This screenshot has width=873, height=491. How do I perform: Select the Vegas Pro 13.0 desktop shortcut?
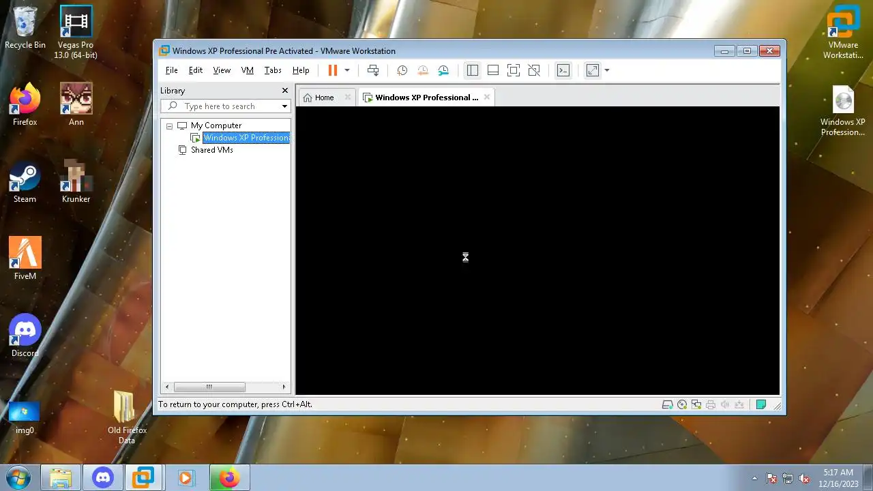pos(76,32)
